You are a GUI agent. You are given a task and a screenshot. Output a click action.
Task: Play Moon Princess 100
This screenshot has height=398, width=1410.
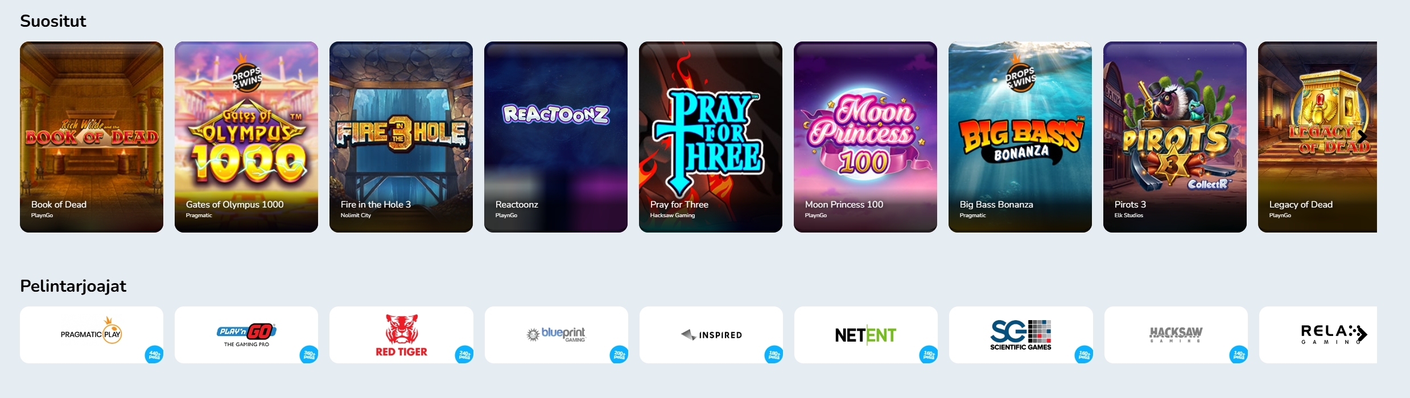coord(865,136)
